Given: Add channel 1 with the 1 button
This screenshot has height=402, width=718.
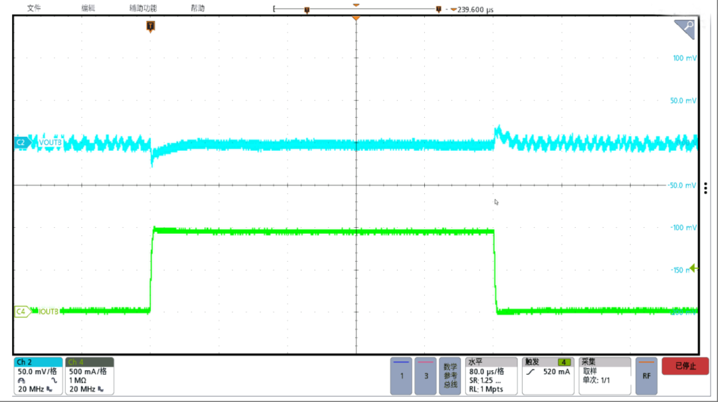Looking at the screenshot, I should point(401,376).
